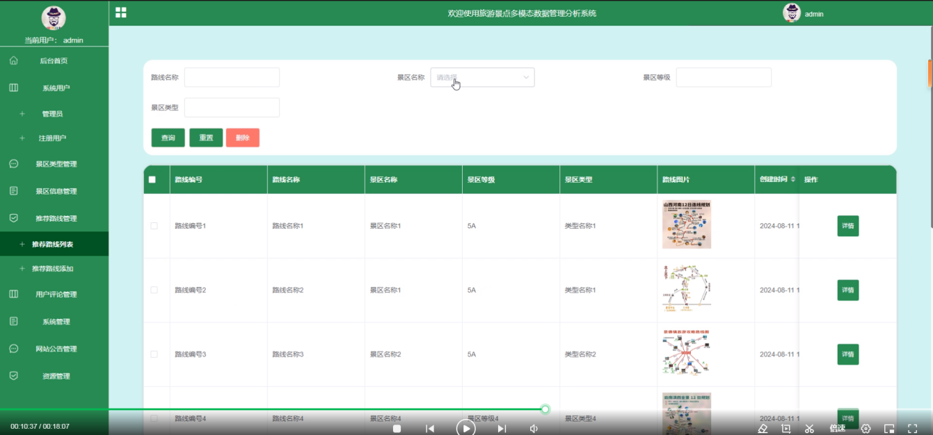Viewport: 933px width, 435px height.
Task: Click the chat bubble icon beside 景区类型管理
Action: tap(13, 164)
